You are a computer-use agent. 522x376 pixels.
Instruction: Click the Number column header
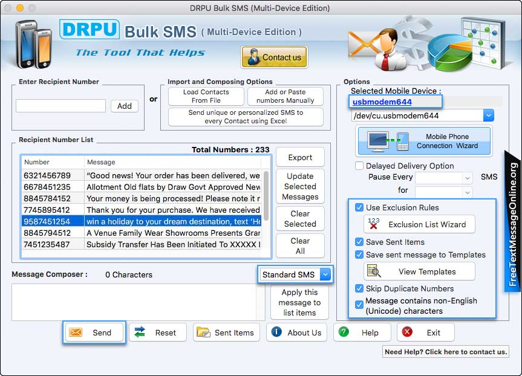[x=53, y=162]
